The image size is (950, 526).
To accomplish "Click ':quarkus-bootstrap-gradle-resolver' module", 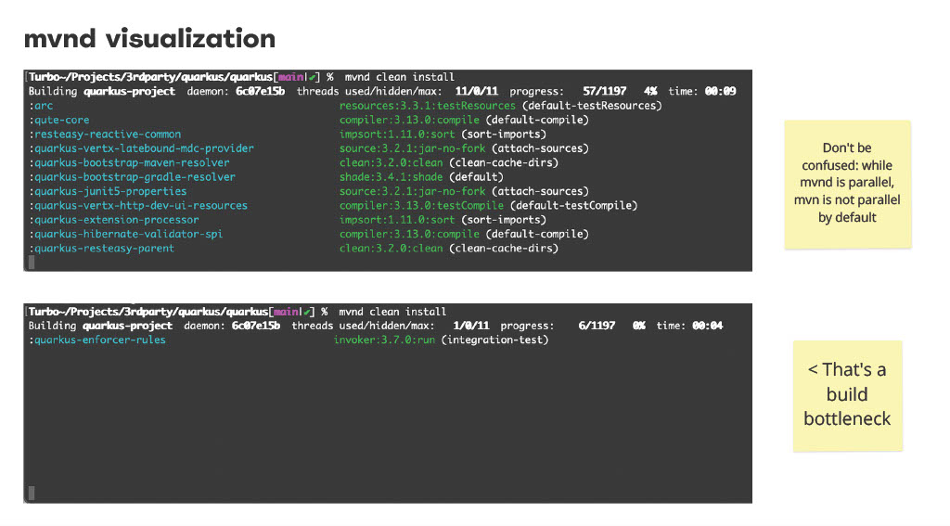I will click(x=132, y=177).
